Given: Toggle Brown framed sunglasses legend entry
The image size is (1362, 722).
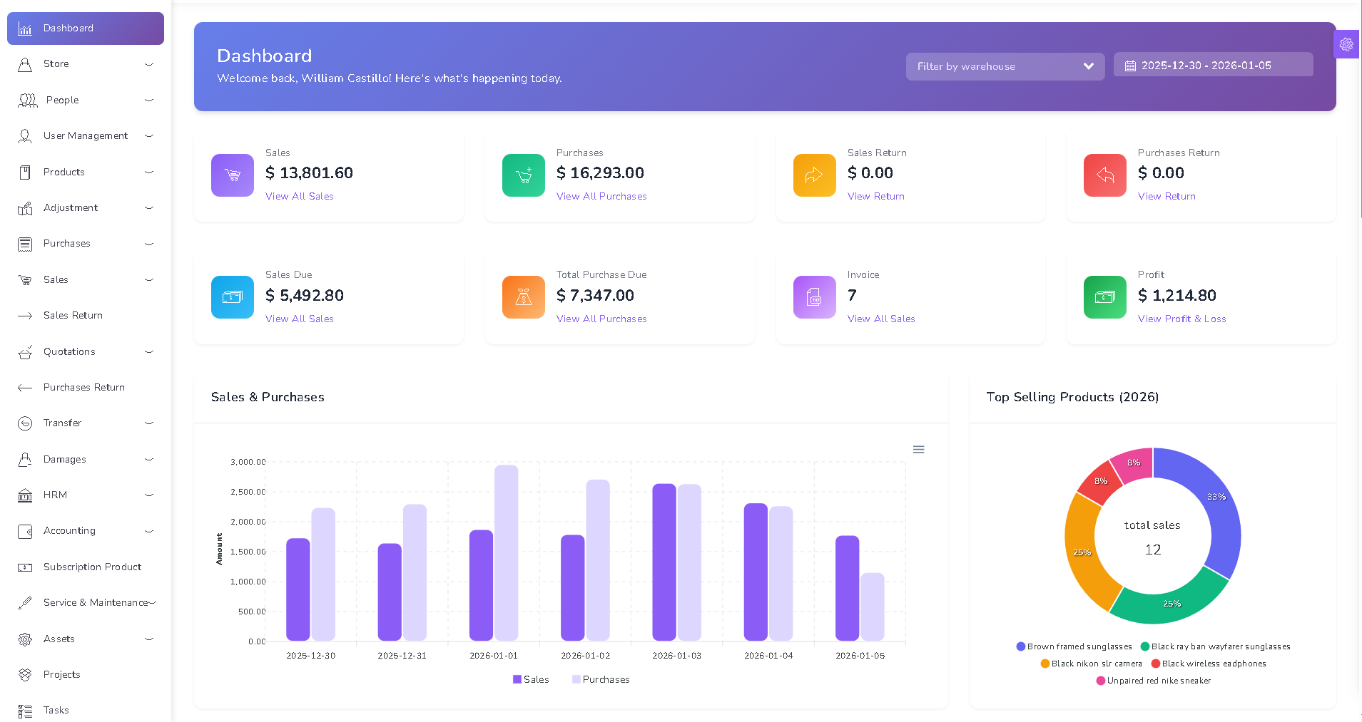Looking at the screenshot, I should tap(1074, 647).
